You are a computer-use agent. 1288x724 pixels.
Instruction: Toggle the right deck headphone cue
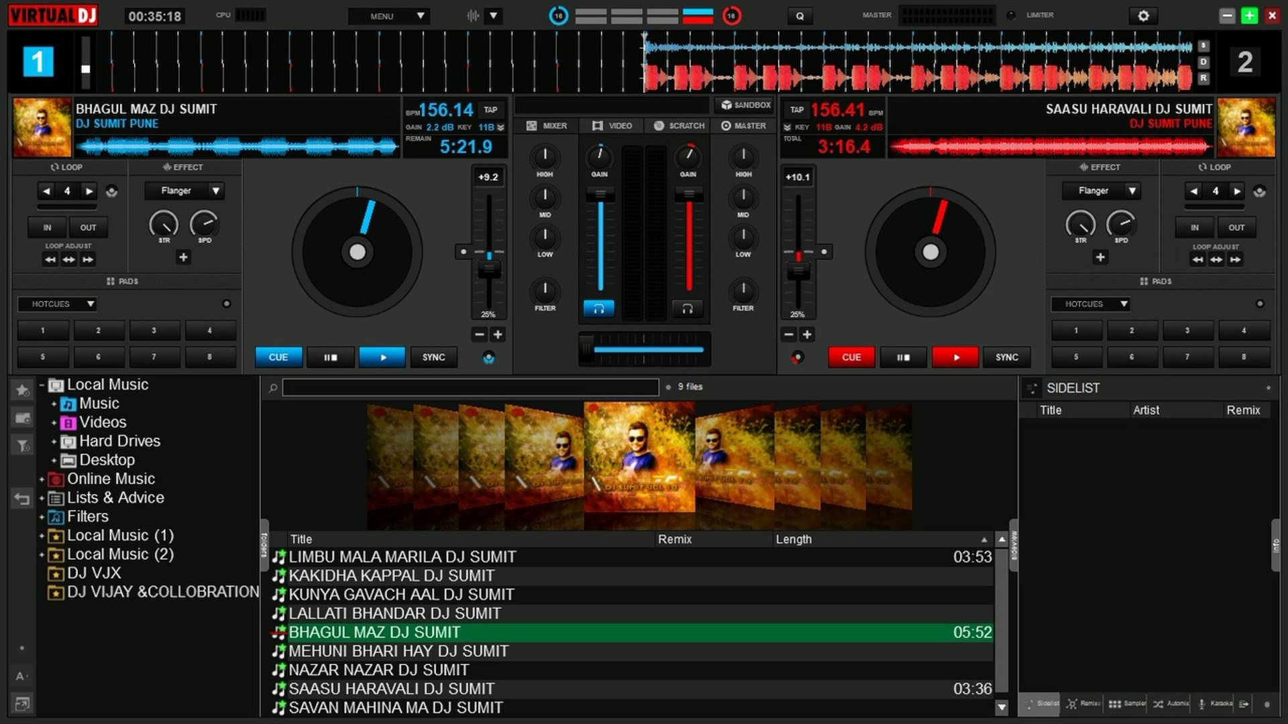click(x=688, y=308)
